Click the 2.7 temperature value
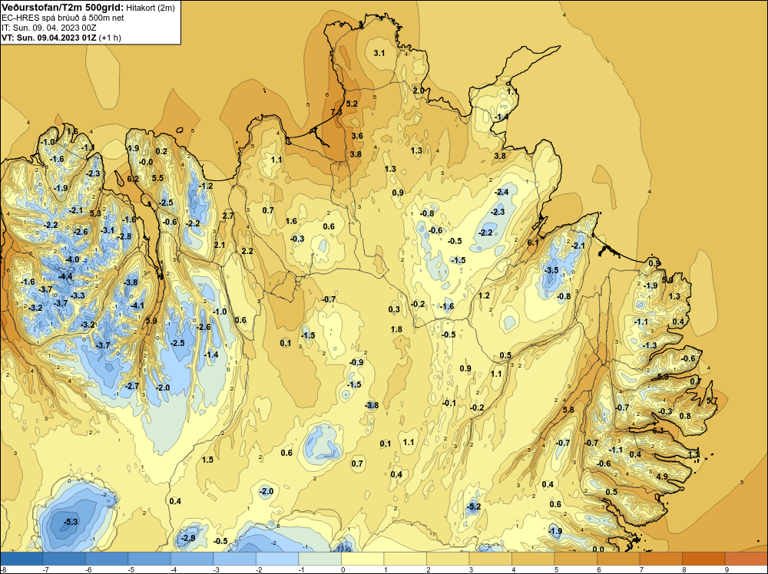The height and width of the screenshot is (574, 768). click(228, 216)
